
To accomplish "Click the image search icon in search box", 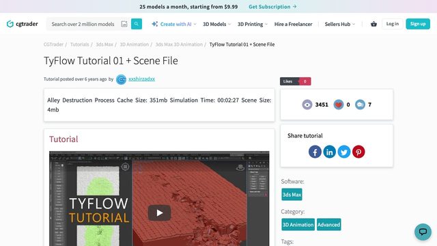I will pyautogui.click(x=124, y=24).
